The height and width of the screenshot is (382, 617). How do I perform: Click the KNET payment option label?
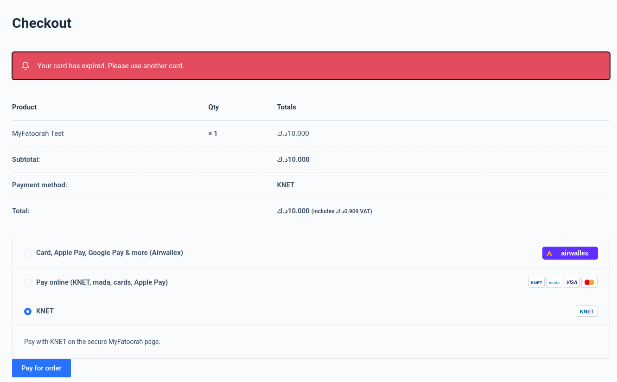pos(45,311)
